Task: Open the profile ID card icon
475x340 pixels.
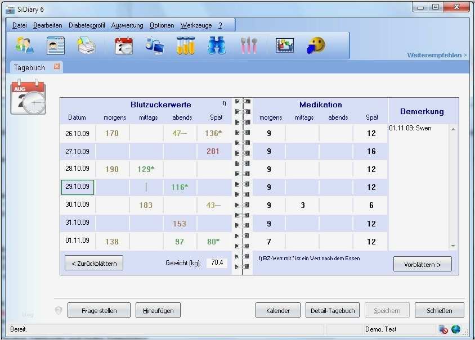Action: pyautogui.click(x=55, y=46)
